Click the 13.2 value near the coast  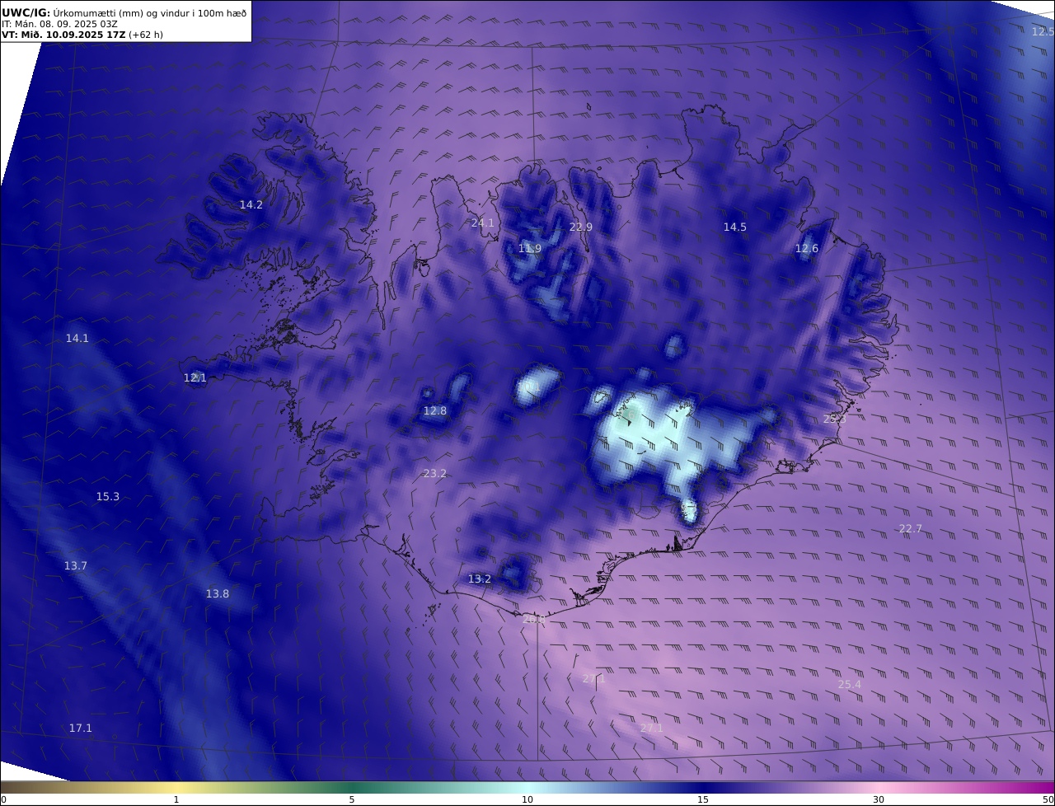coord(480,579)
